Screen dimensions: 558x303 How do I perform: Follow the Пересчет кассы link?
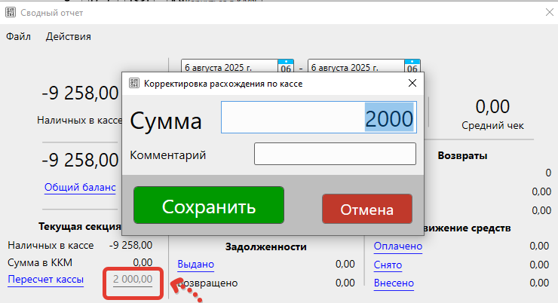45,280
